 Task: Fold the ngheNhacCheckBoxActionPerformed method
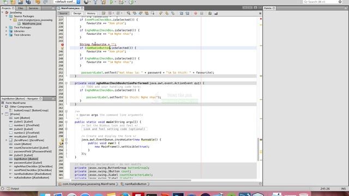point(67,83)
